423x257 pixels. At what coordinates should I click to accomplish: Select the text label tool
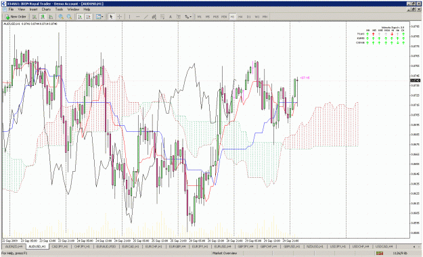click(x=178, y=17)
